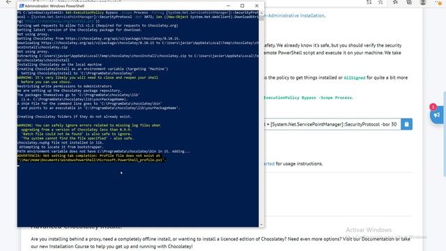This screenshot has width=446, height=251.
Task: Click the 'Getting latest version of the Chocolatey package' line
Action: (x=79, y=30)
